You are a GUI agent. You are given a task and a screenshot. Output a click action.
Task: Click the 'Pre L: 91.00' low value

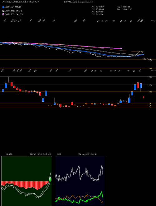[x=98, y=12]
